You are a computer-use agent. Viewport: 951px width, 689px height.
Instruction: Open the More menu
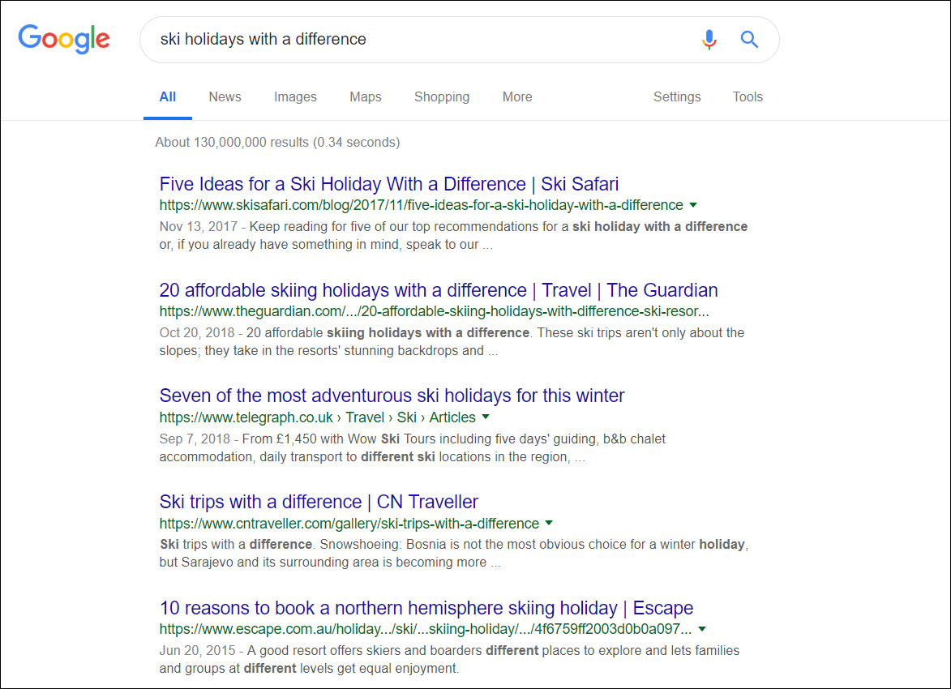coord(517,97)
